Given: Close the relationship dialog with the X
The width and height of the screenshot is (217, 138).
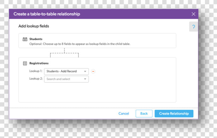Looking at the screenshot, I should pos(194,14).
